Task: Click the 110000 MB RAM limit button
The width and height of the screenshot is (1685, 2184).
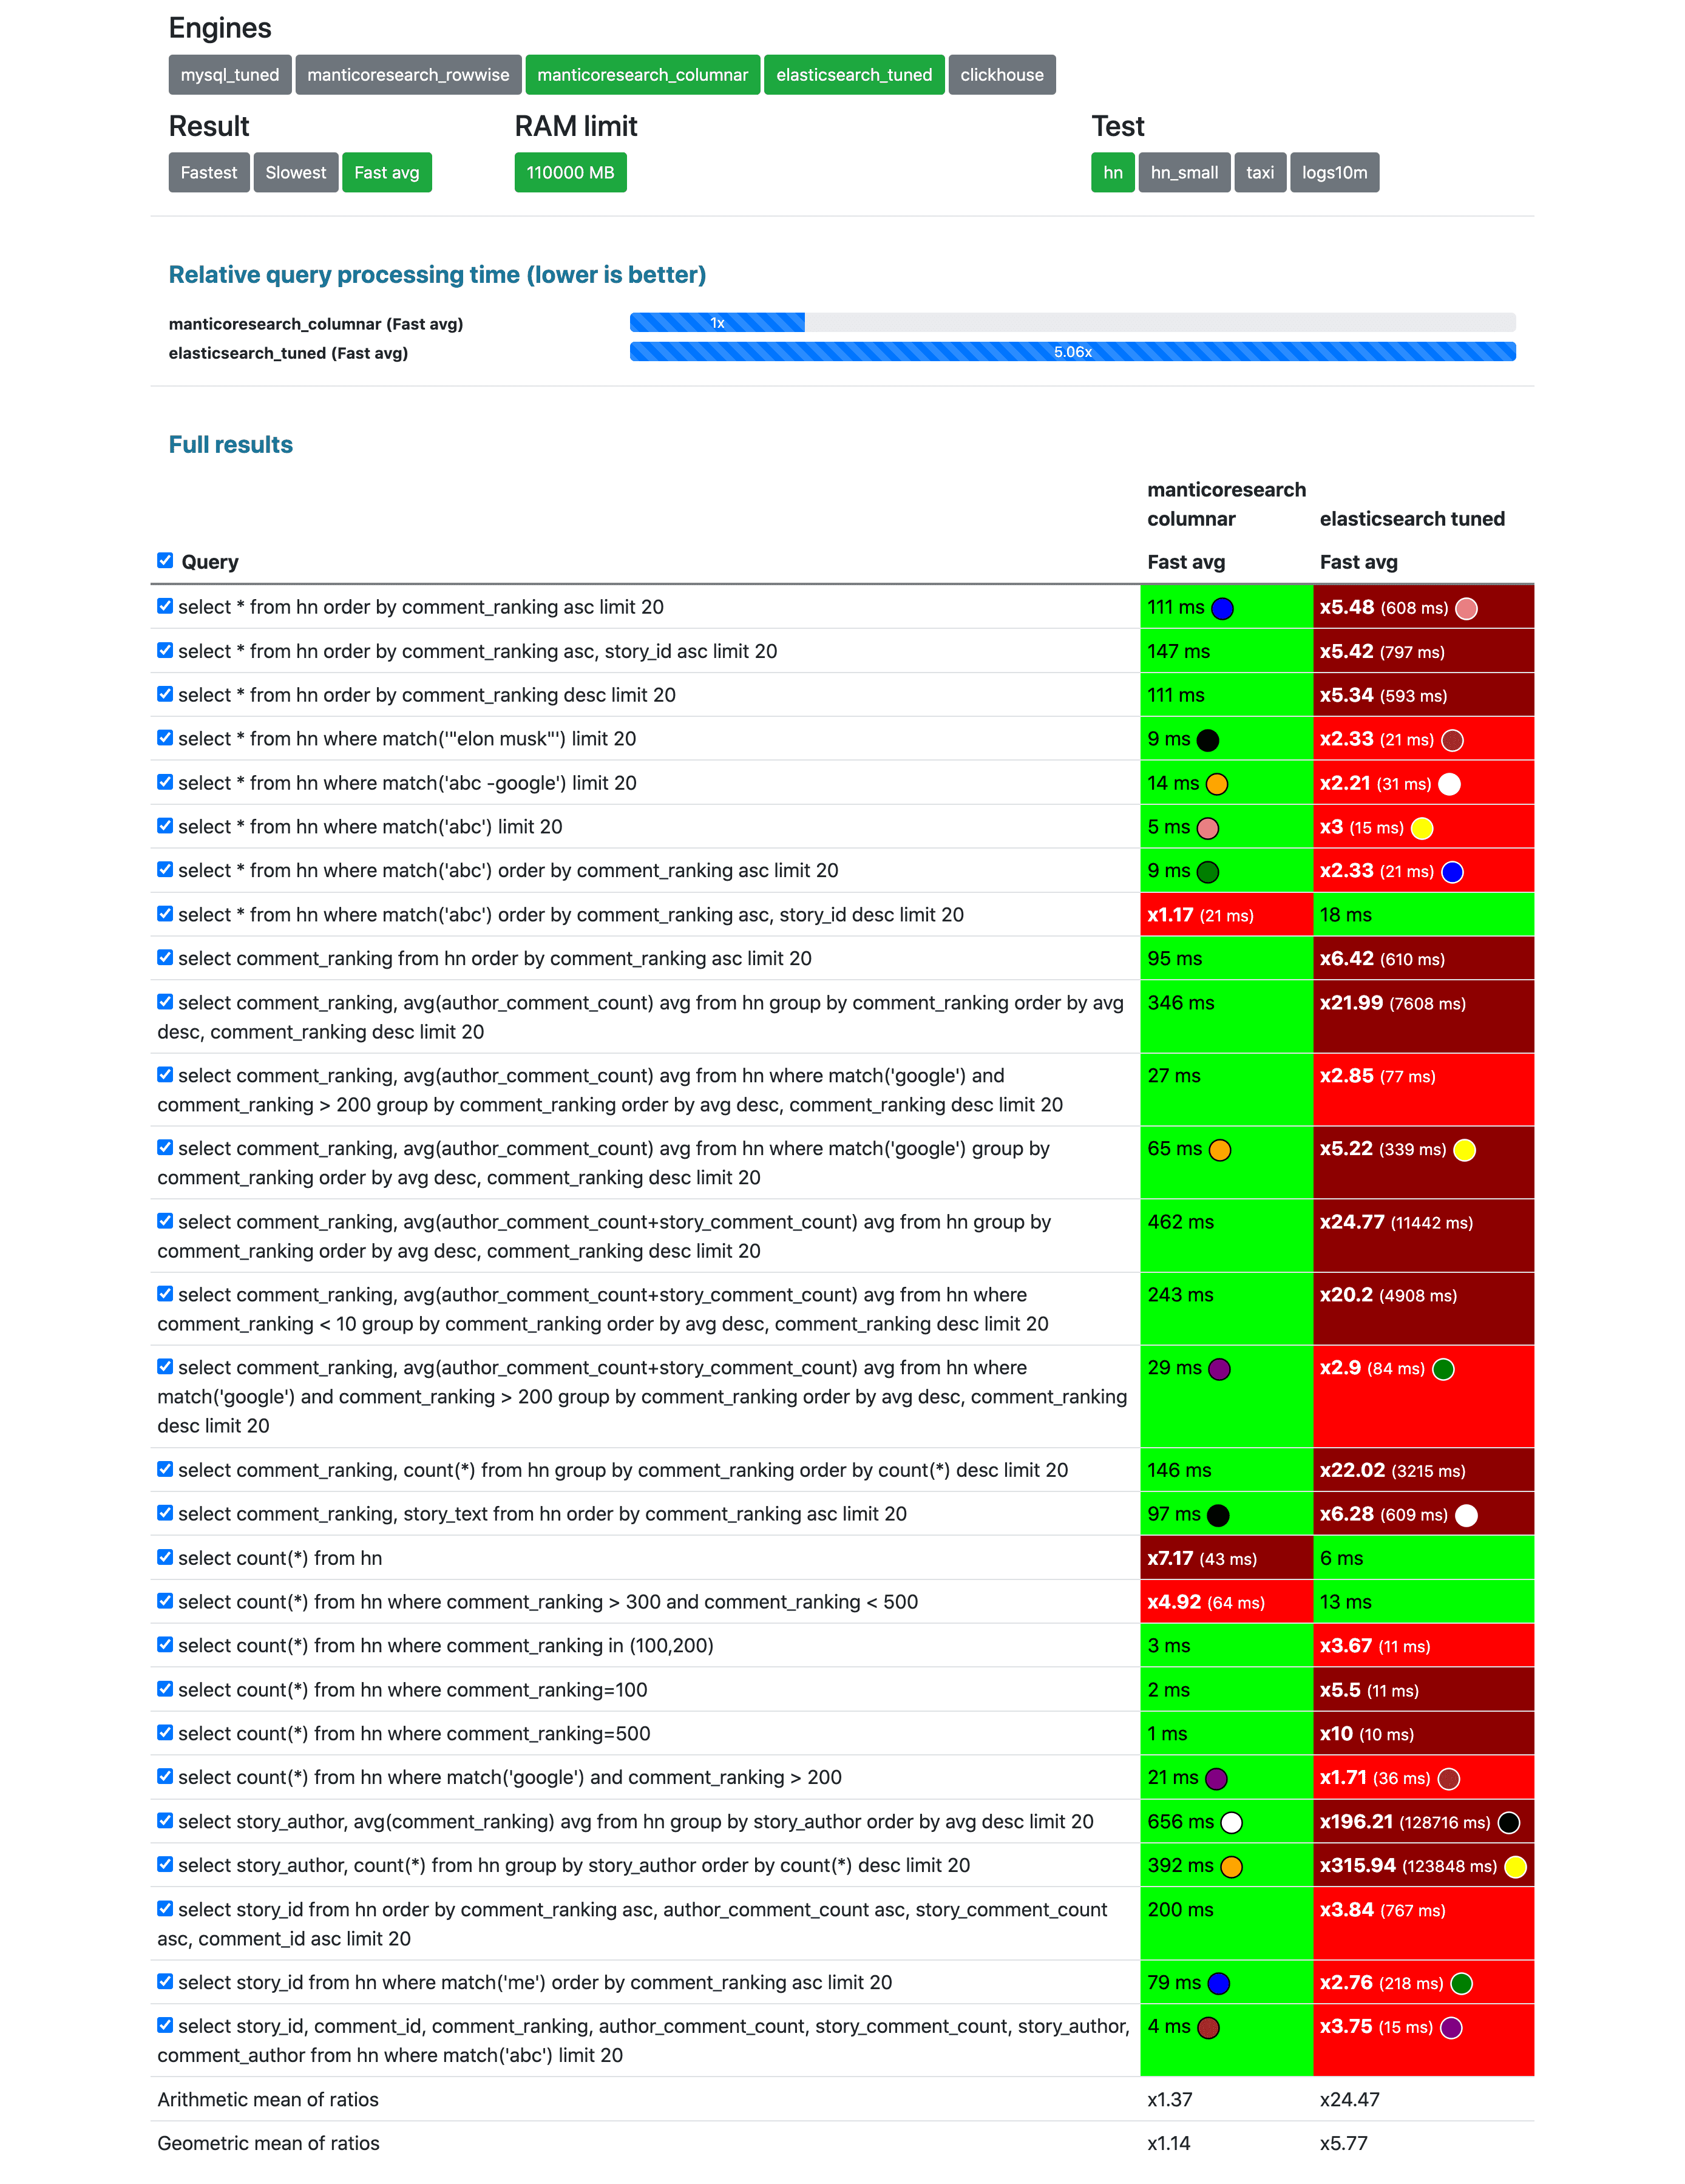Action: click(571, 172)
